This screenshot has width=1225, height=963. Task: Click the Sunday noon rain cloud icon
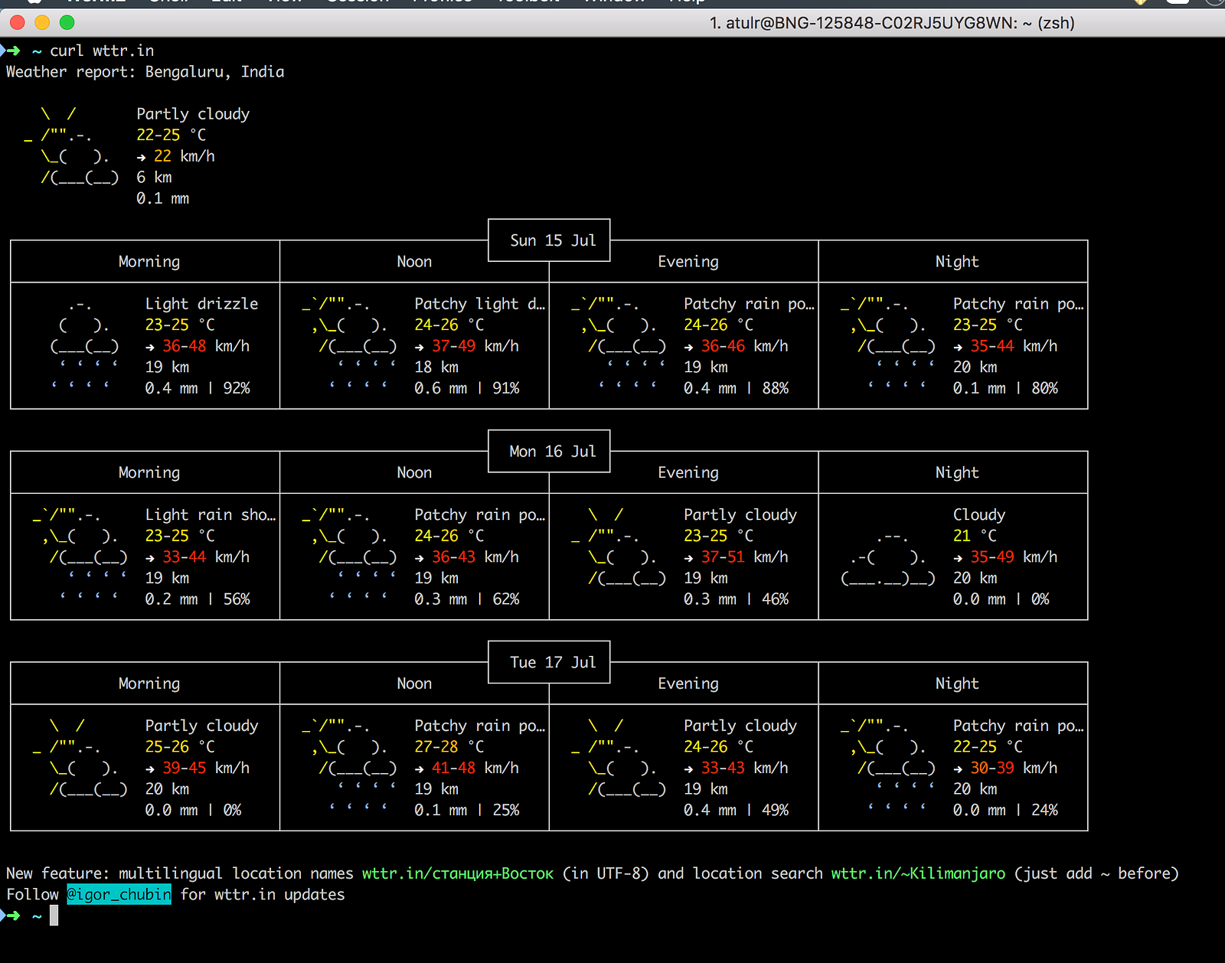pos(350,346)
